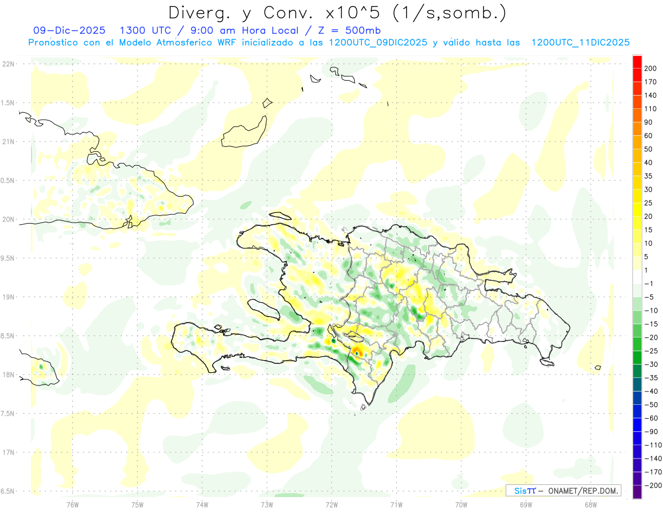Click the '69W' longitude label
Image resolution: width=663 pixels, height=512 pixels.
(x=526, y=505)
